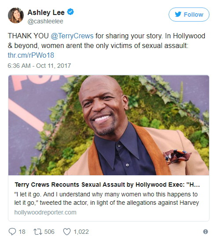Open the thr.cm/rPWo18 short link
The width and height of the screenshot is (217, 240).
31,55
